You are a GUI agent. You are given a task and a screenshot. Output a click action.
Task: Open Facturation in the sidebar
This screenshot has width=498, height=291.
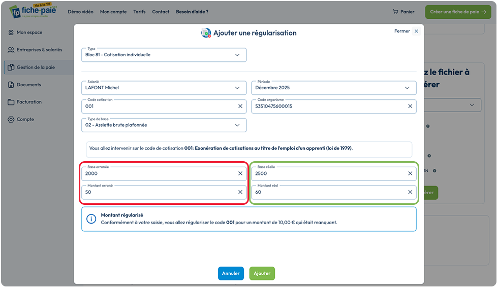(29, 102)
